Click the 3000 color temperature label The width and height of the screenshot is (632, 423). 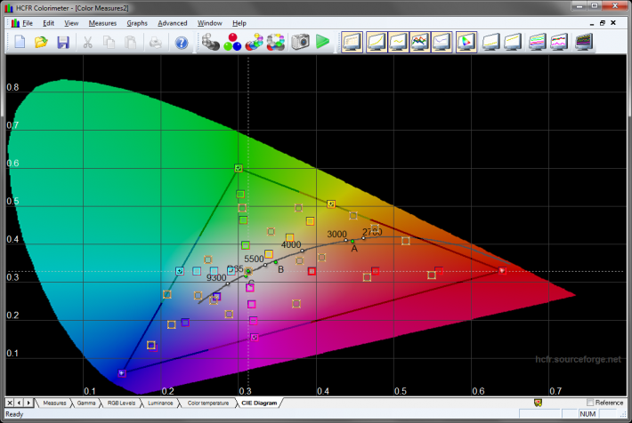[337, 235]
